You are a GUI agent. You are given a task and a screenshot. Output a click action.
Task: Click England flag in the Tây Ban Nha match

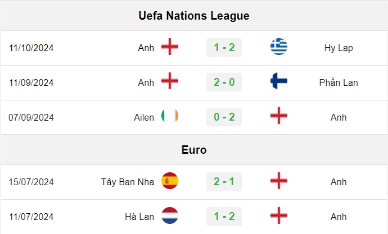coord(279,181)
